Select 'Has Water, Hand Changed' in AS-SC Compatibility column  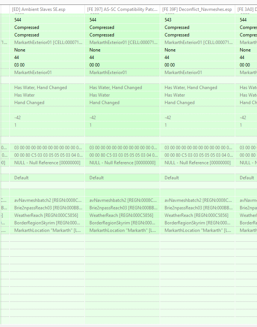[116, 88]
